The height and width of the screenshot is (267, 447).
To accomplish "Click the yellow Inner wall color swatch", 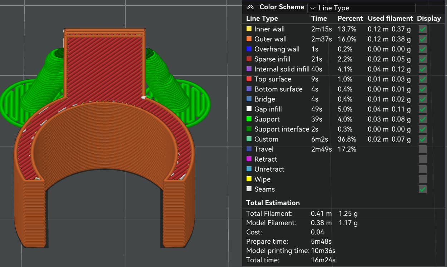I will 249,29.
